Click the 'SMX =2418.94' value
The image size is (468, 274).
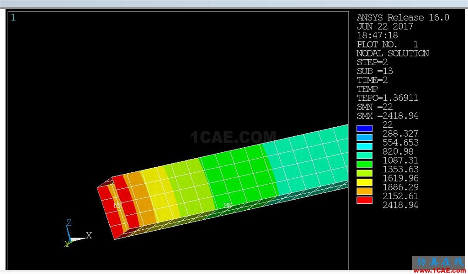388,116
